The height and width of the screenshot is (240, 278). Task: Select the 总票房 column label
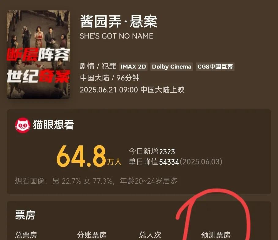pyautogui.click(x=26, y=235)
